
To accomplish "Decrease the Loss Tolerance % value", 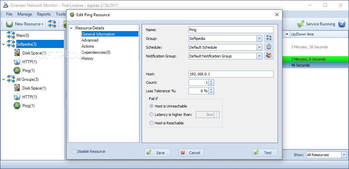I will point(212,93).
